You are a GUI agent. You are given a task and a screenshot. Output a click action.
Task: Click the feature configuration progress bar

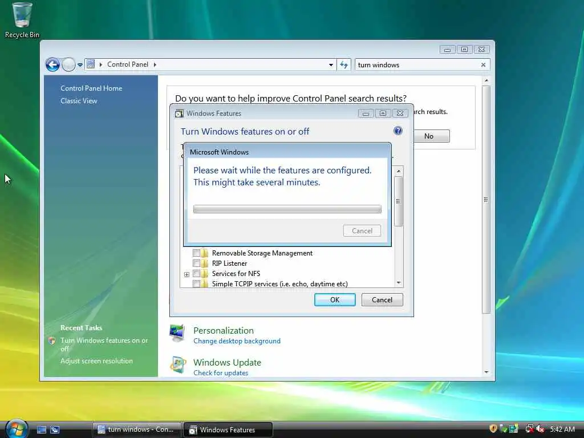point(287,209)
